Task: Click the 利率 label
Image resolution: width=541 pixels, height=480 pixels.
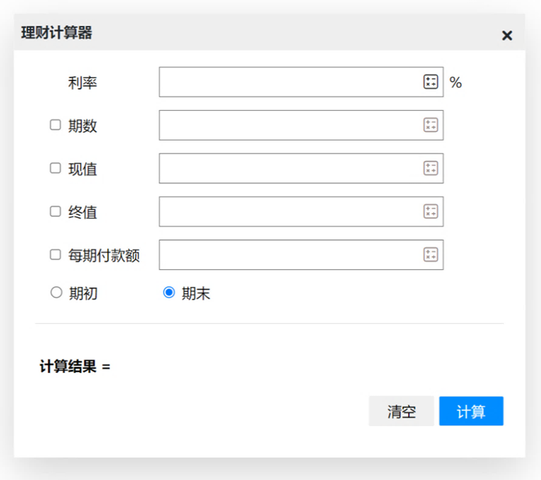Action: click(x=82, y=82)
